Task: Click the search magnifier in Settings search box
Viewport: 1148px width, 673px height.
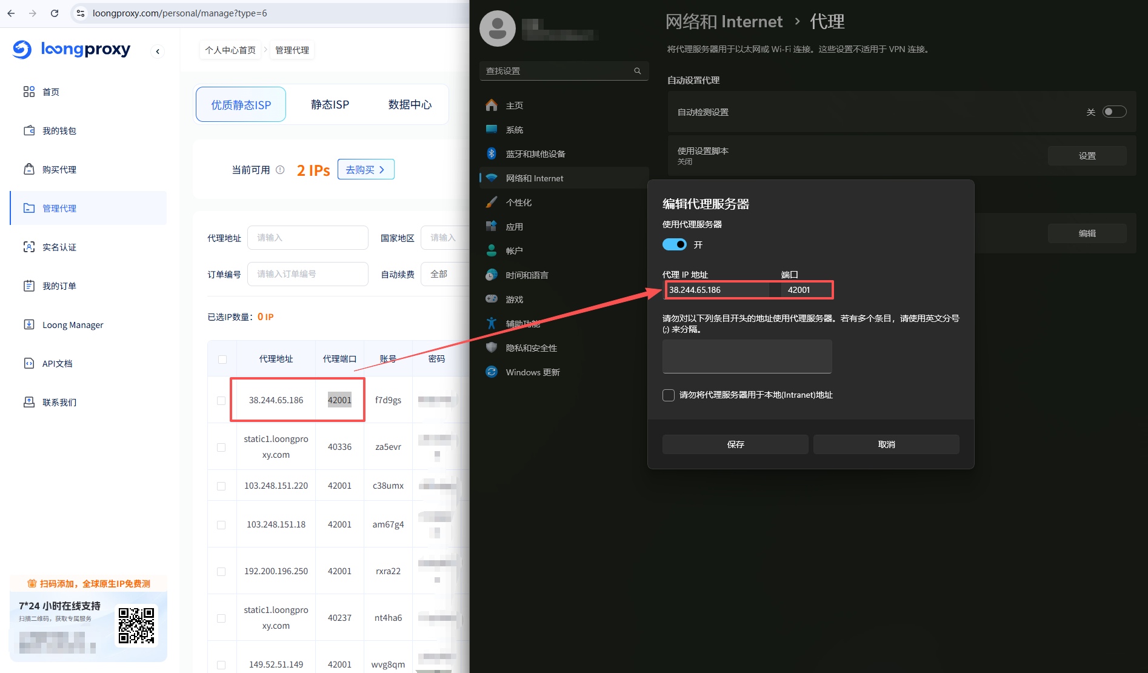Action: 637,71
